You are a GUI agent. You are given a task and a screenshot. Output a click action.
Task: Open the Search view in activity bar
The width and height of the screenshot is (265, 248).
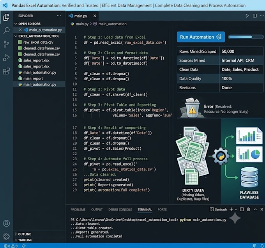(x=6, y=30)
